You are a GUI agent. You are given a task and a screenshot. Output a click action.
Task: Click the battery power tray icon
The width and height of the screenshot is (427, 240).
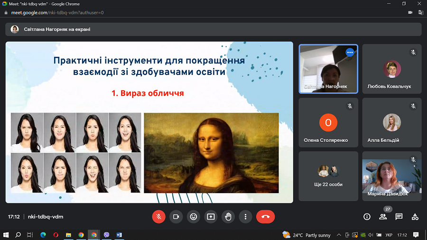pos(379,235)
